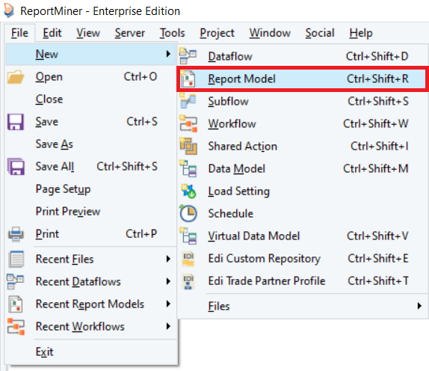Open the Tools menu
The height and width of the screenshot is (371, 429).
tap(172, 33)
